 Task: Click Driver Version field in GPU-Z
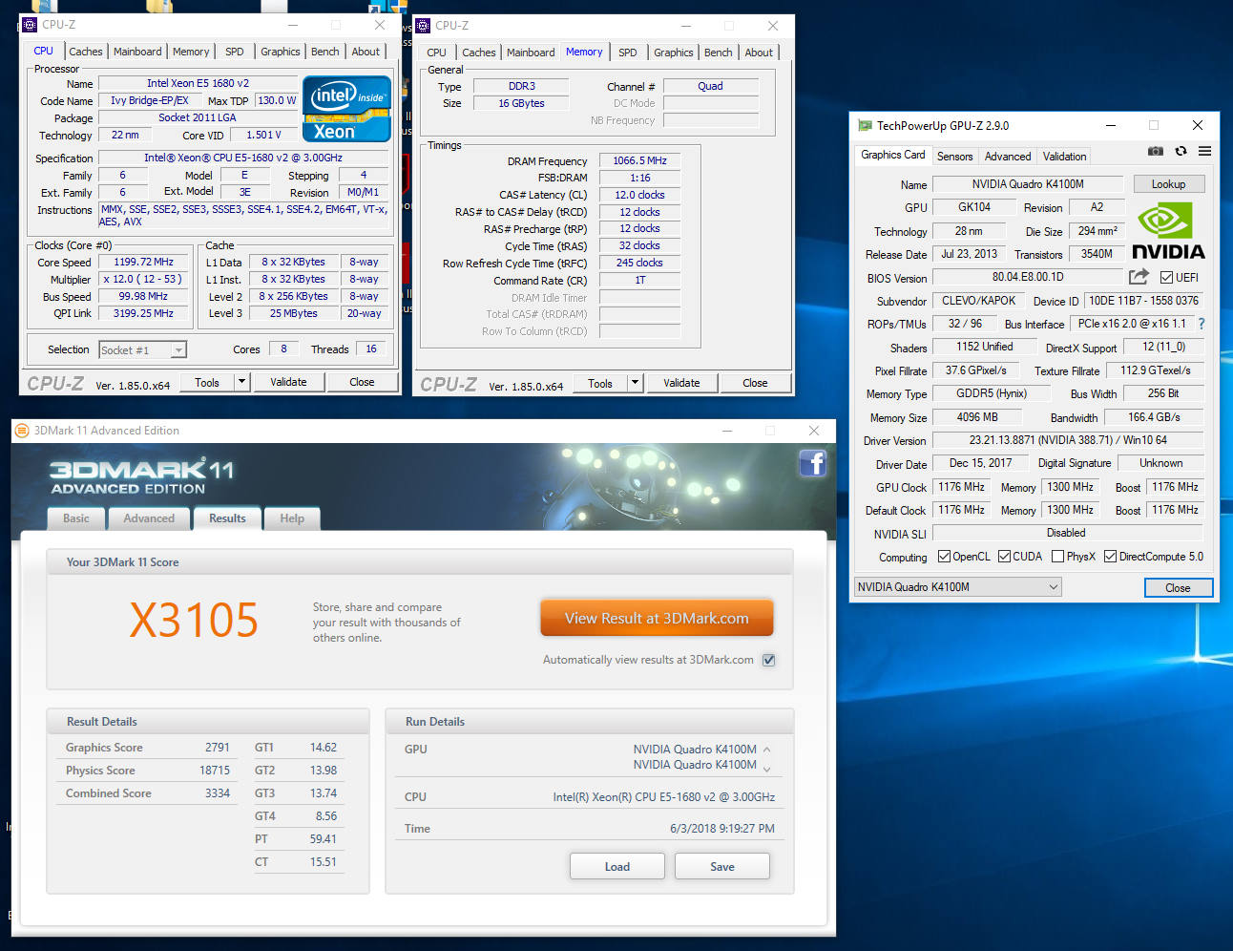pyautogui.click(x=1068, y=440)
